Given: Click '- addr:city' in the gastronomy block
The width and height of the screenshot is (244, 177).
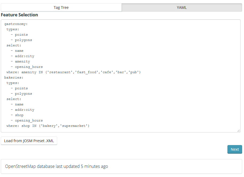Looking at the screenshot, I should (23, 56).
